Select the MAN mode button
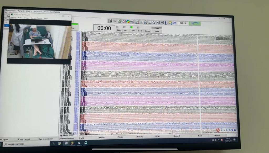The height and width of the screenshot is (153, 269). click(119, 30)
